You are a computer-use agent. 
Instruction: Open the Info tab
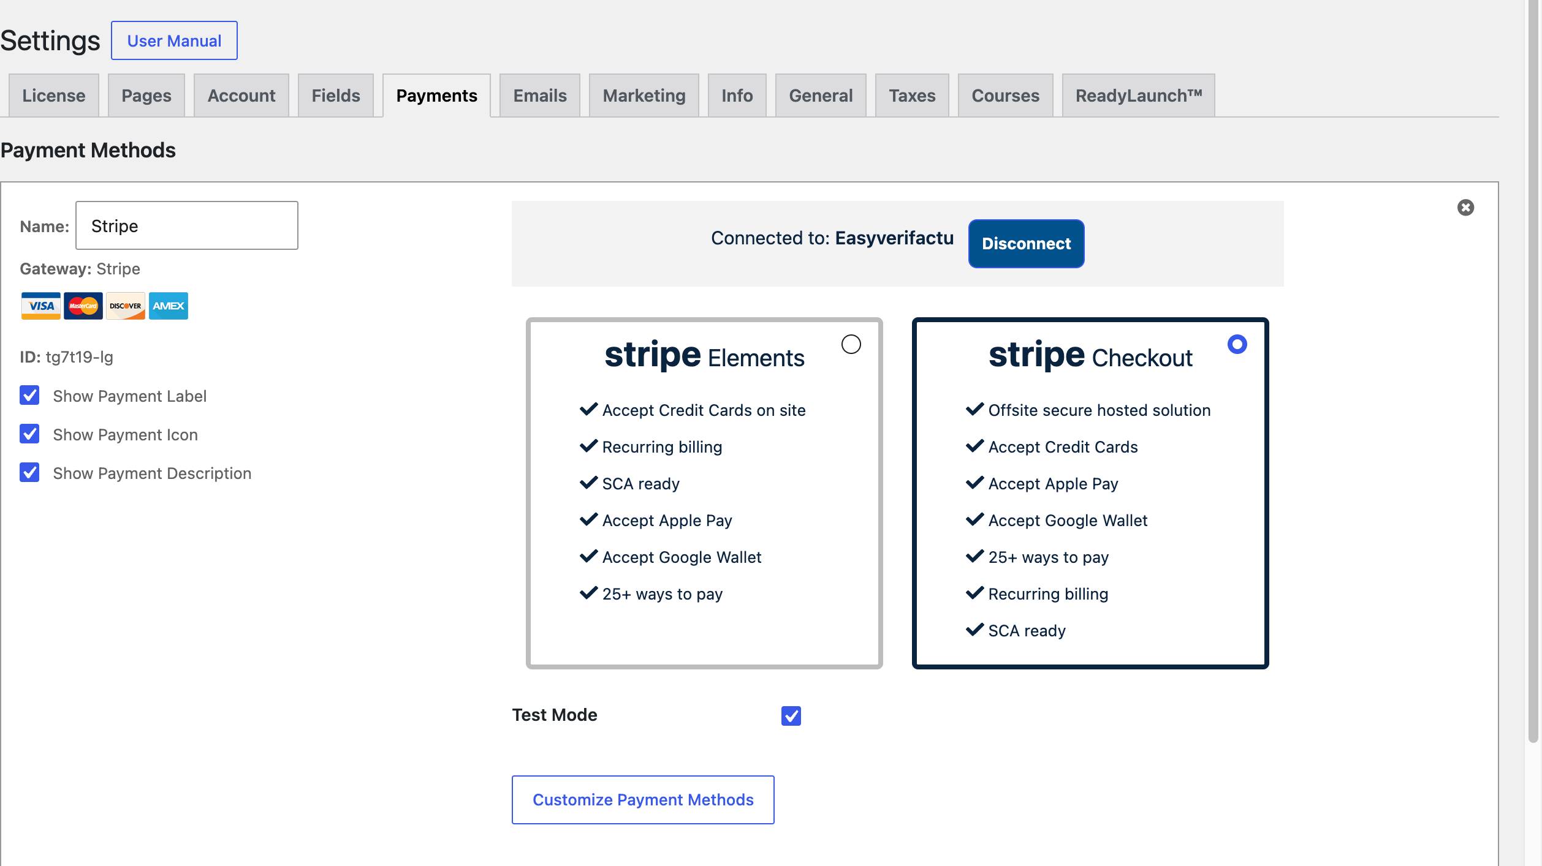(737, 96)
